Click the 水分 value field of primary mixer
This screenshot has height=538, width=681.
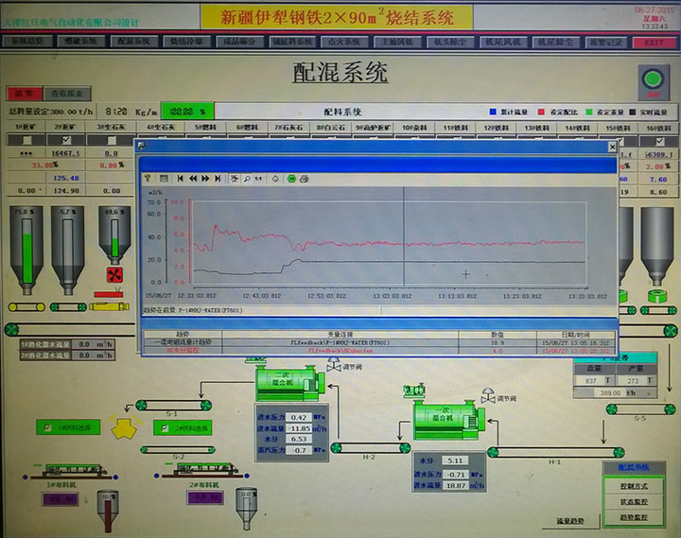click(300, 439)
